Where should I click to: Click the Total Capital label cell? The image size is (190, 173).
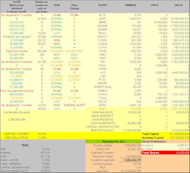(x=151, y=134)
